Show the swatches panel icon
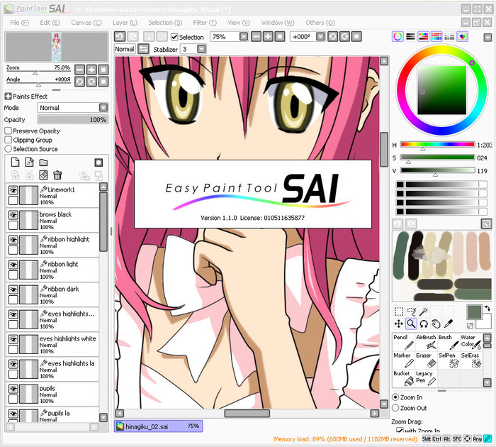Viewport: 496px width, 447px height. click(x=449, y=36)
